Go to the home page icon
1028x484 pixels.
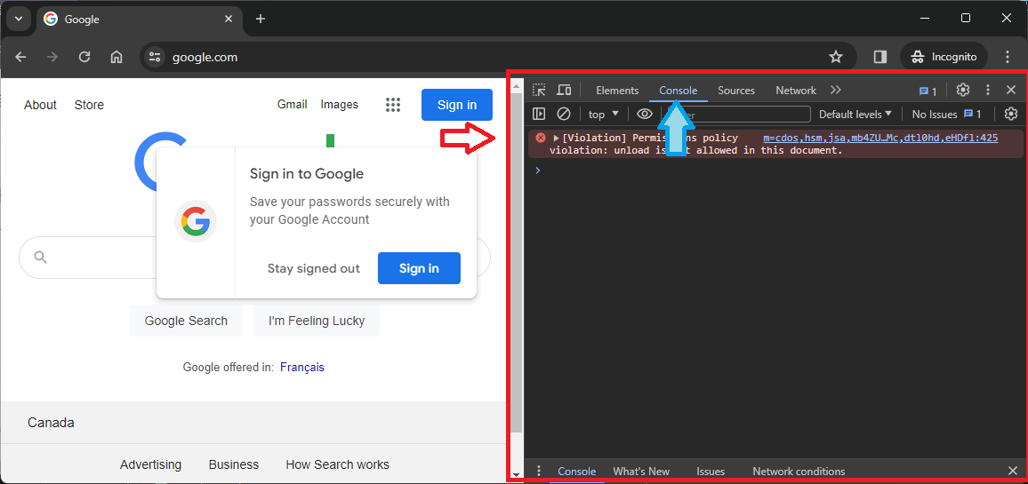(116, 57)
